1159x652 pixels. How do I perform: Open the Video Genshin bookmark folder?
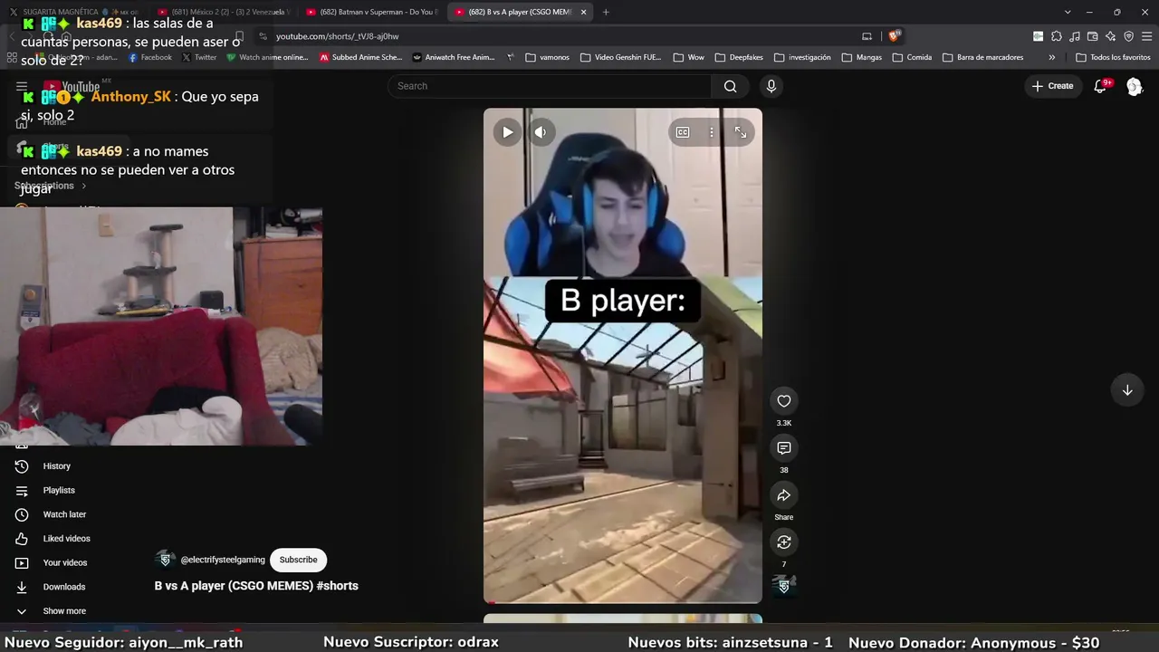620,57
